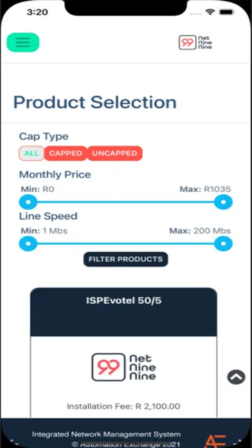This screenshot has height=448, width=252.
Task: Tap the 3:20 clock in status bar
Action: [x=37, y=12]
